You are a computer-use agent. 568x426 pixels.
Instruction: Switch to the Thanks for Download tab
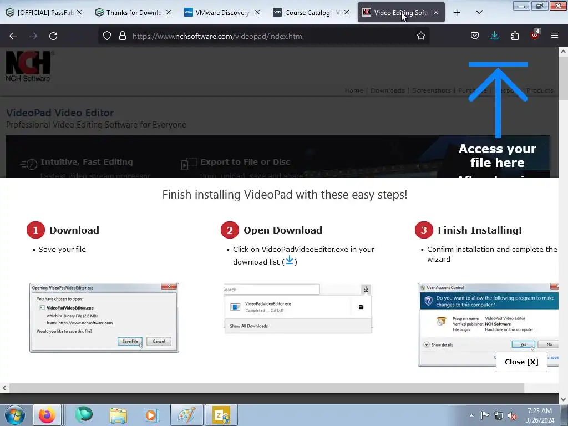click(133, 12)
